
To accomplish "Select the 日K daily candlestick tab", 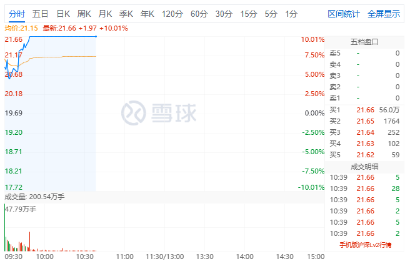I will click(63, 14).
